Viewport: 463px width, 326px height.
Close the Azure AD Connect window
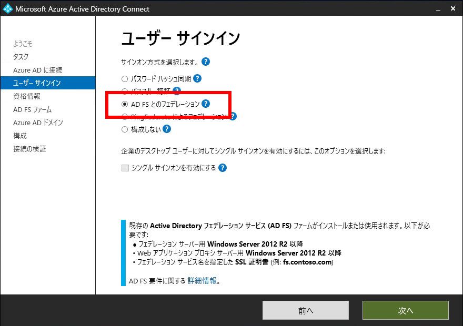point(453,9)
